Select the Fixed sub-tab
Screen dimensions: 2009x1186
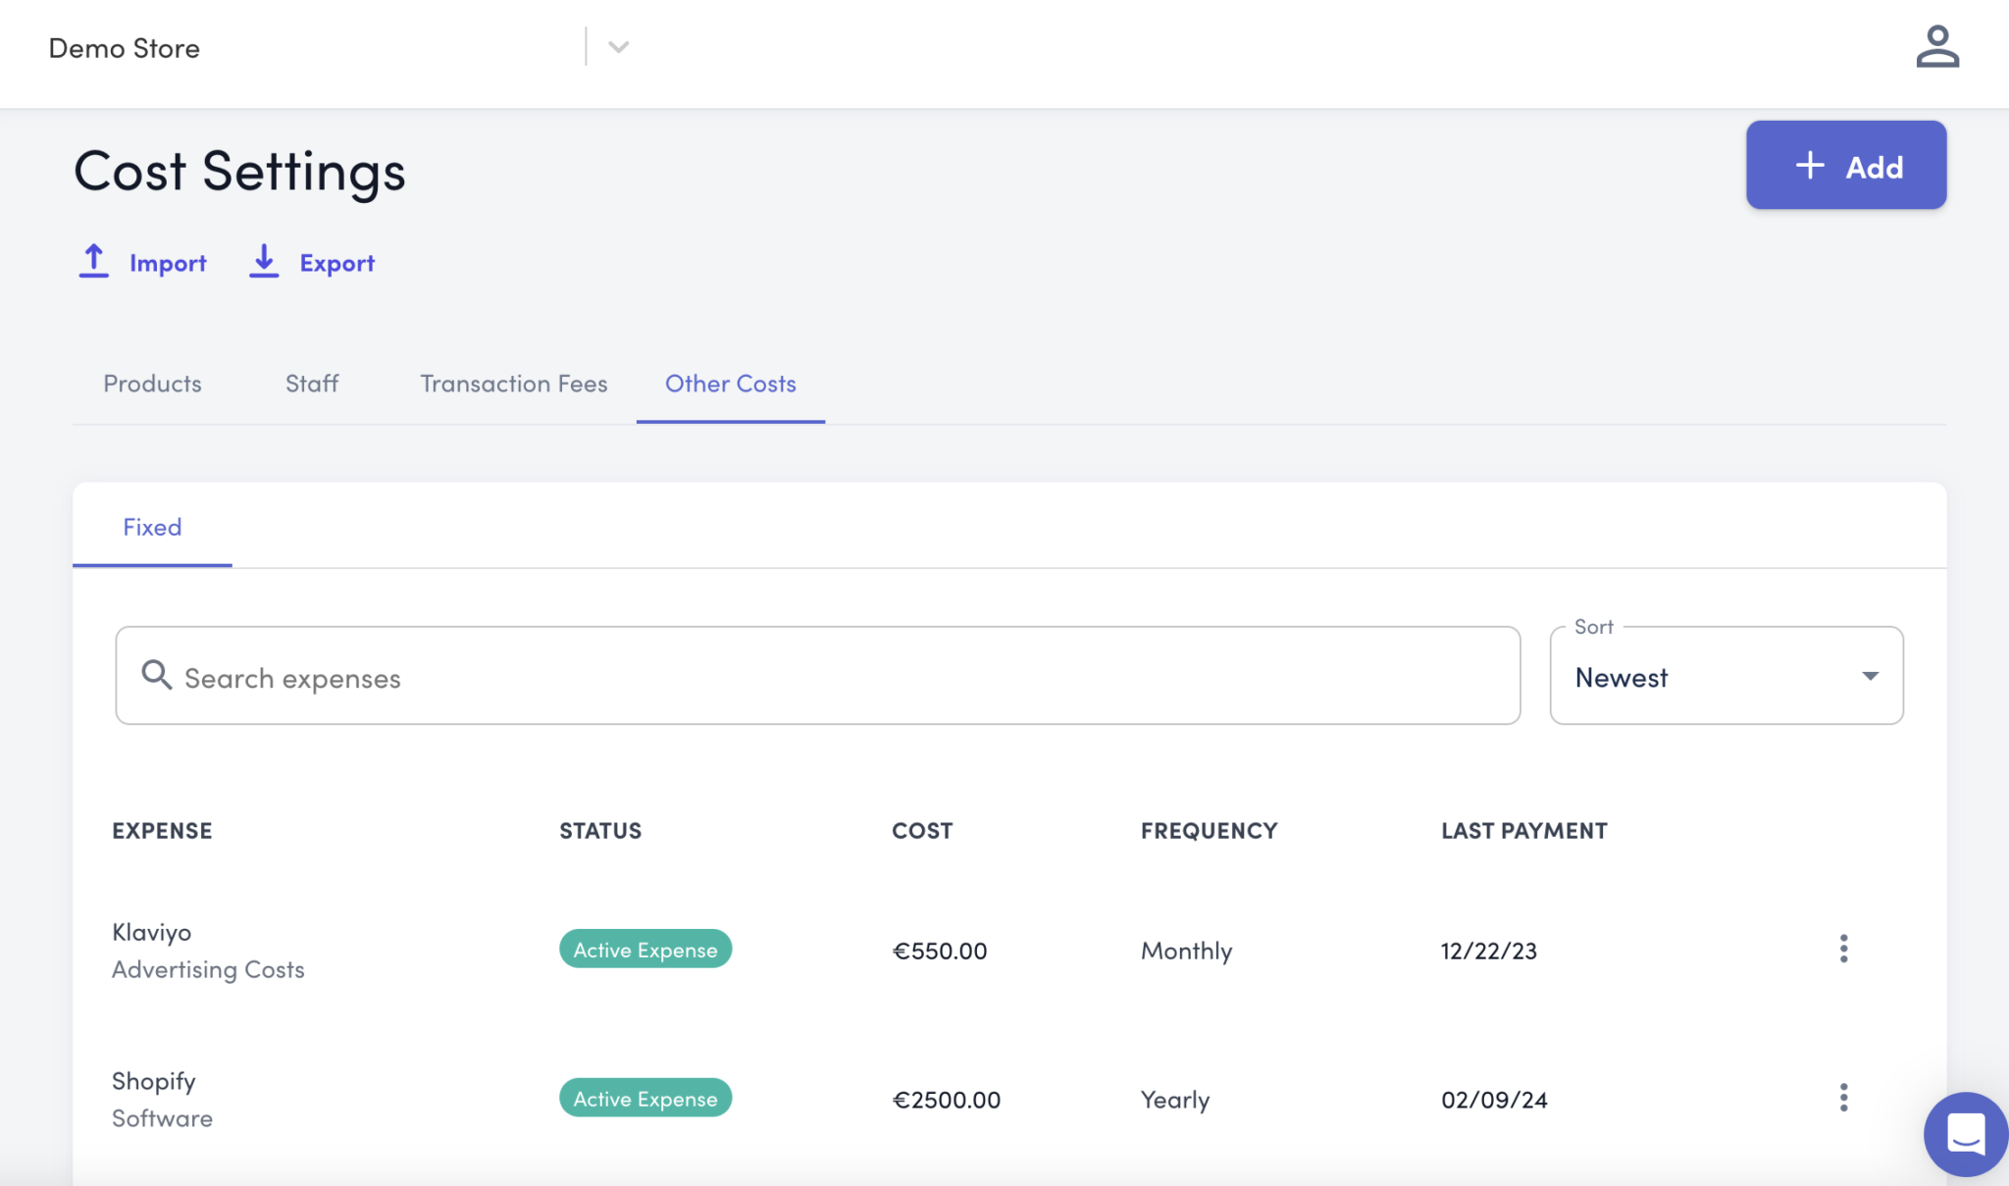[x=152, y=528]
